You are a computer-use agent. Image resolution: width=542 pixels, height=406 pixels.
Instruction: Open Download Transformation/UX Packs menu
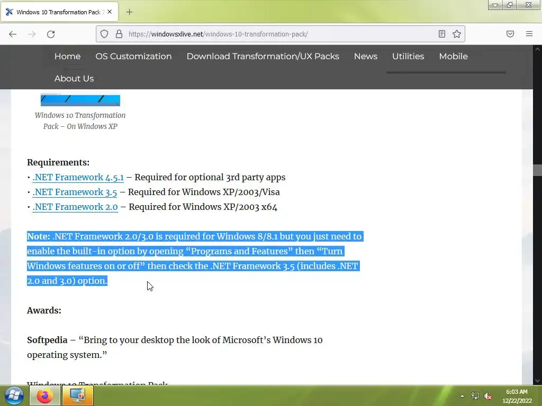pos(263,56)
